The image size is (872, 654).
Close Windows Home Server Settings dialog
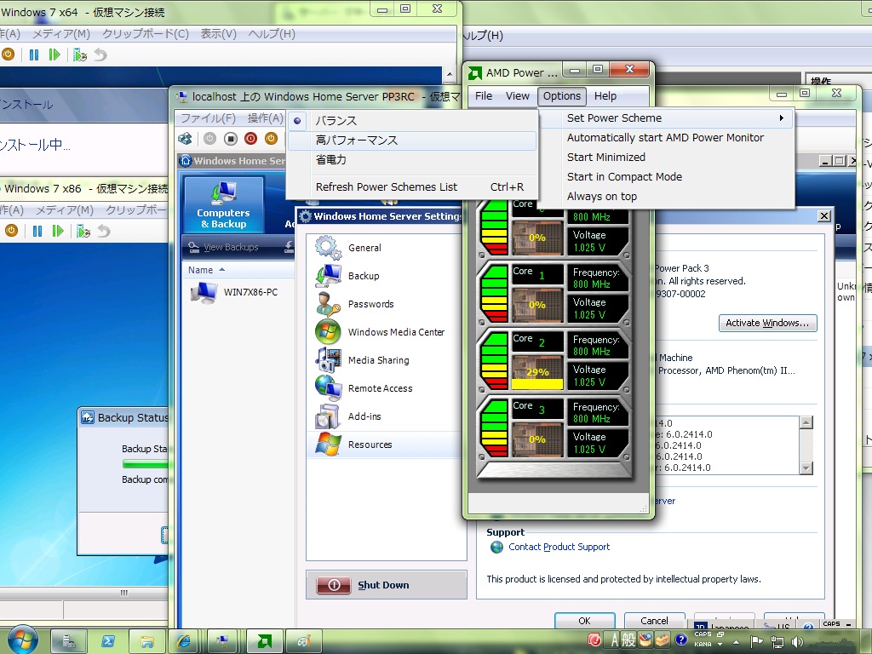[824, 215]
